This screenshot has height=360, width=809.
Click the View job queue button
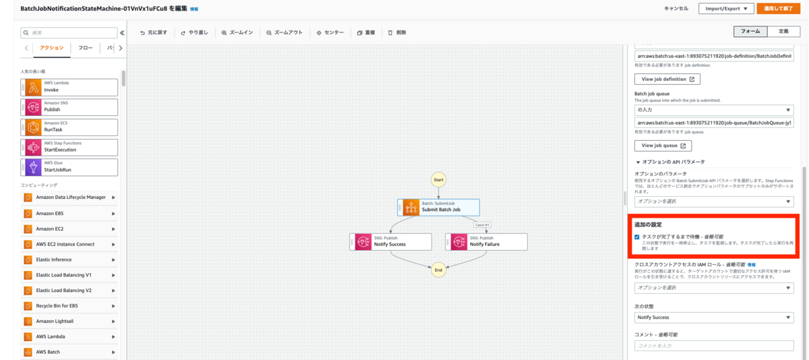(x=663, y=146)
